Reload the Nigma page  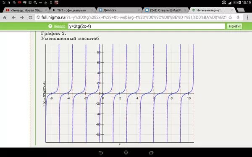click(30, 18)
